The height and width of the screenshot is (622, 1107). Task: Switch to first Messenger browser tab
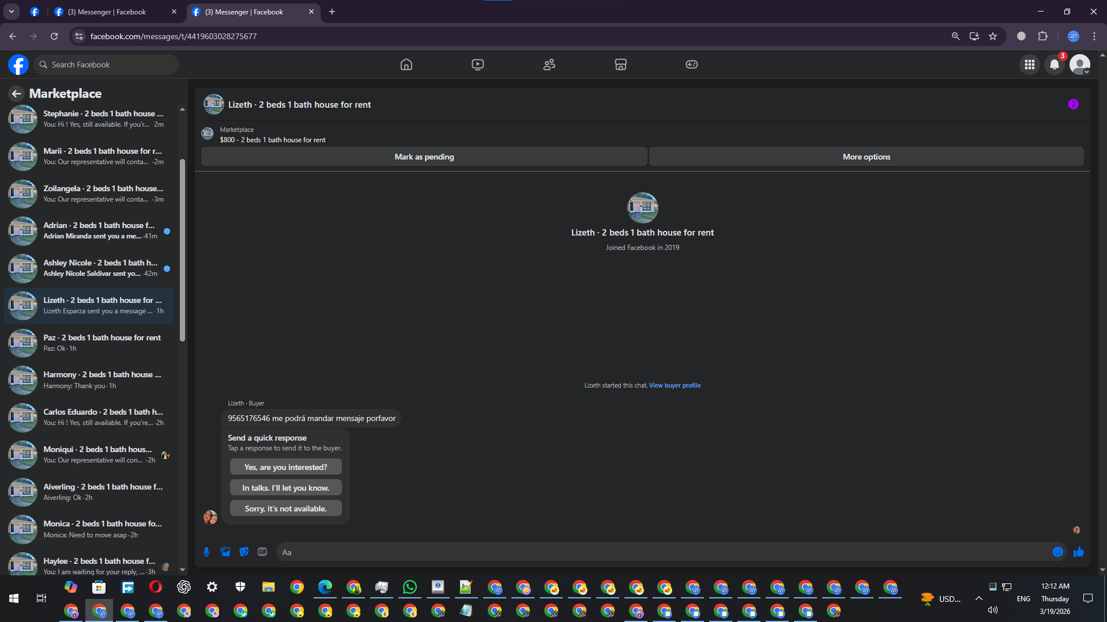tap(107, 12)
